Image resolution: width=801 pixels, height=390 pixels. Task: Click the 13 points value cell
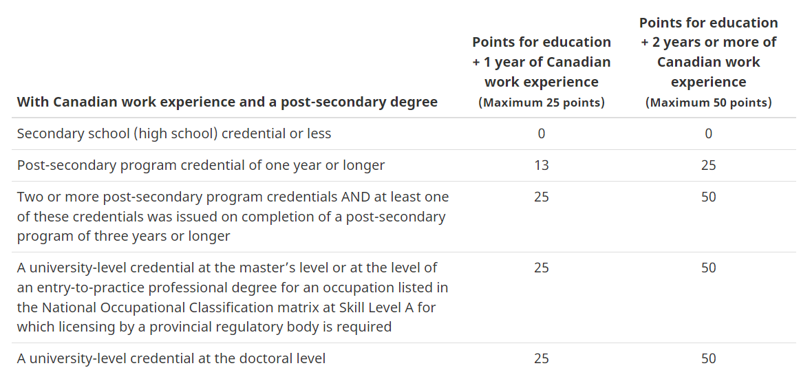(541, 165)
